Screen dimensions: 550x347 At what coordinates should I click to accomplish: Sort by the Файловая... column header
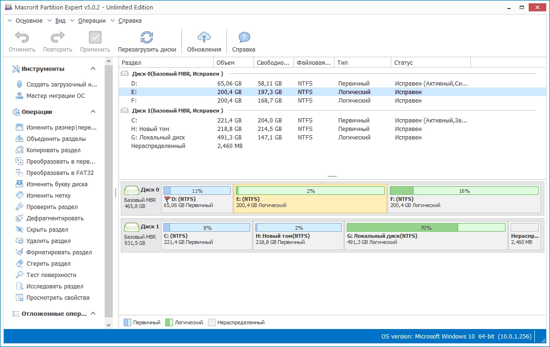pos(314,62)
